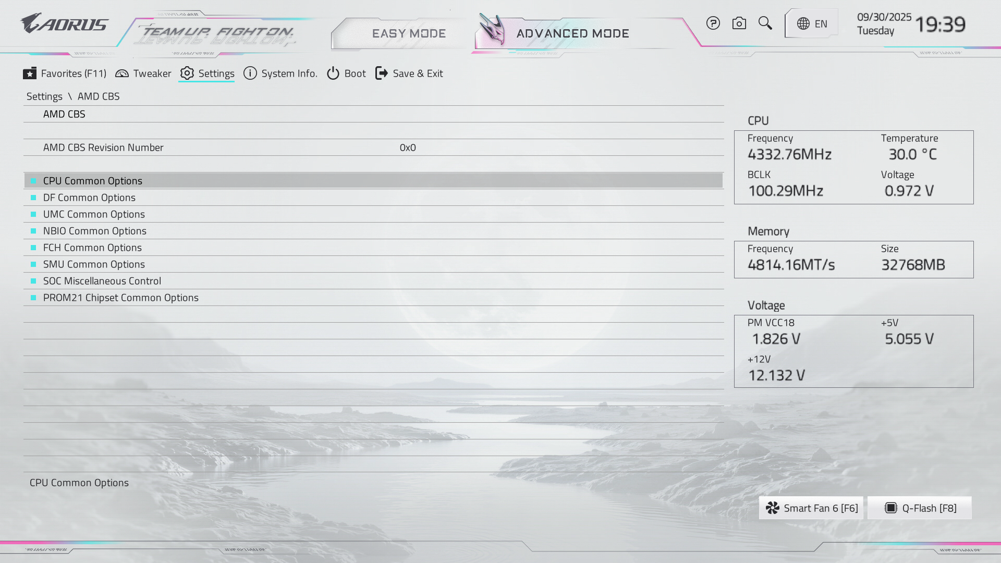Expand NBIO Common Options
Viewport: 1001px width, 563px height.
tap(94, 231)
